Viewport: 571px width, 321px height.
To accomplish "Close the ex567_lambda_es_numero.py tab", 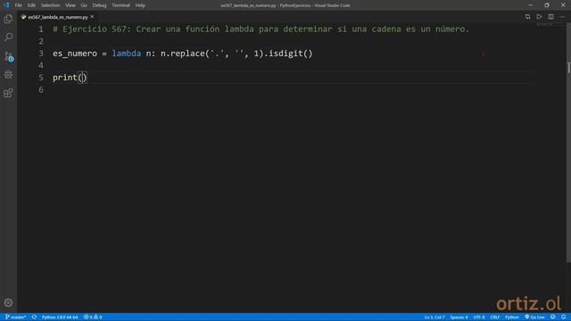I will tap(92, 17).
